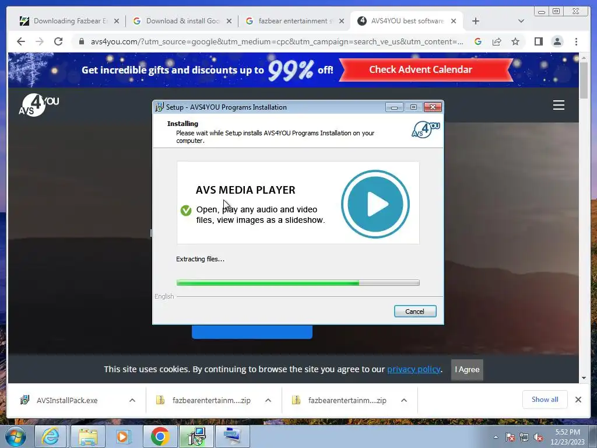Close the AVS4YOU best software tab
Viewport: 597px width, 448px height.
(x=454, y=21)
